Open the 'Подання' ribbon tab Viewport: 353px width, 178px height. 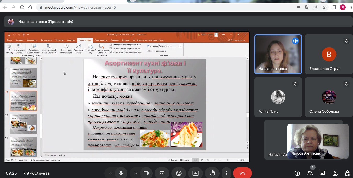(114, 40)
